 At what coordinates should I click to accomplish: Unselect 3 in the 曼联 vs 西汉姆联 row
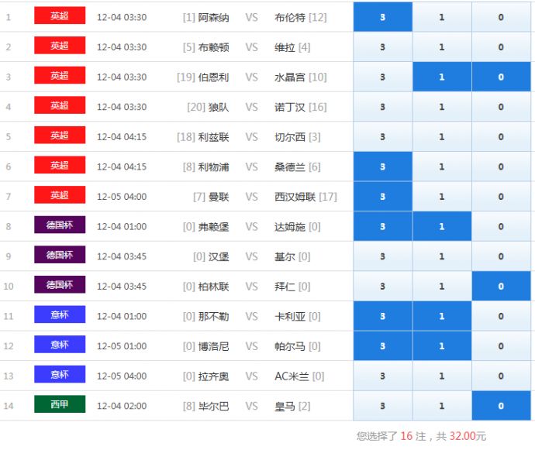point(382,197)
